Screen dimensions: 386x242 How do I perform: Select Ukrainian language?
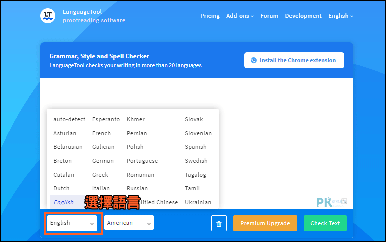pyautogui.click(x=198, y=202)
